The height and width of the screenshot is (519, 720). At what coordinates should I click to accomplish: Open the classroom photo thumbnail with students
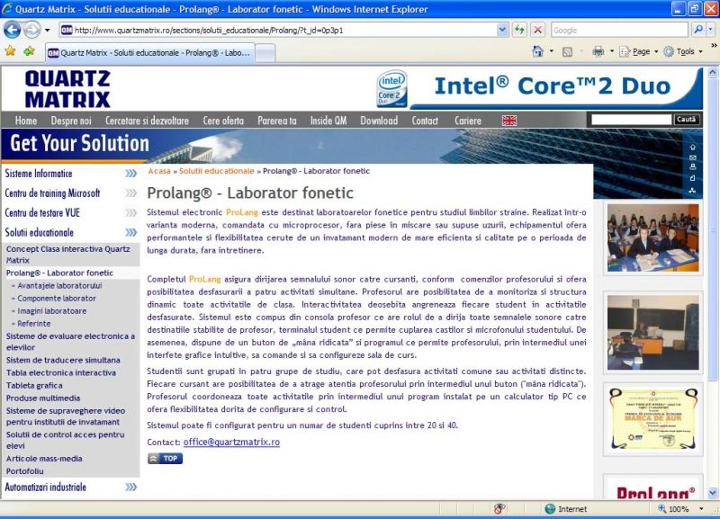tap(653, 237)
